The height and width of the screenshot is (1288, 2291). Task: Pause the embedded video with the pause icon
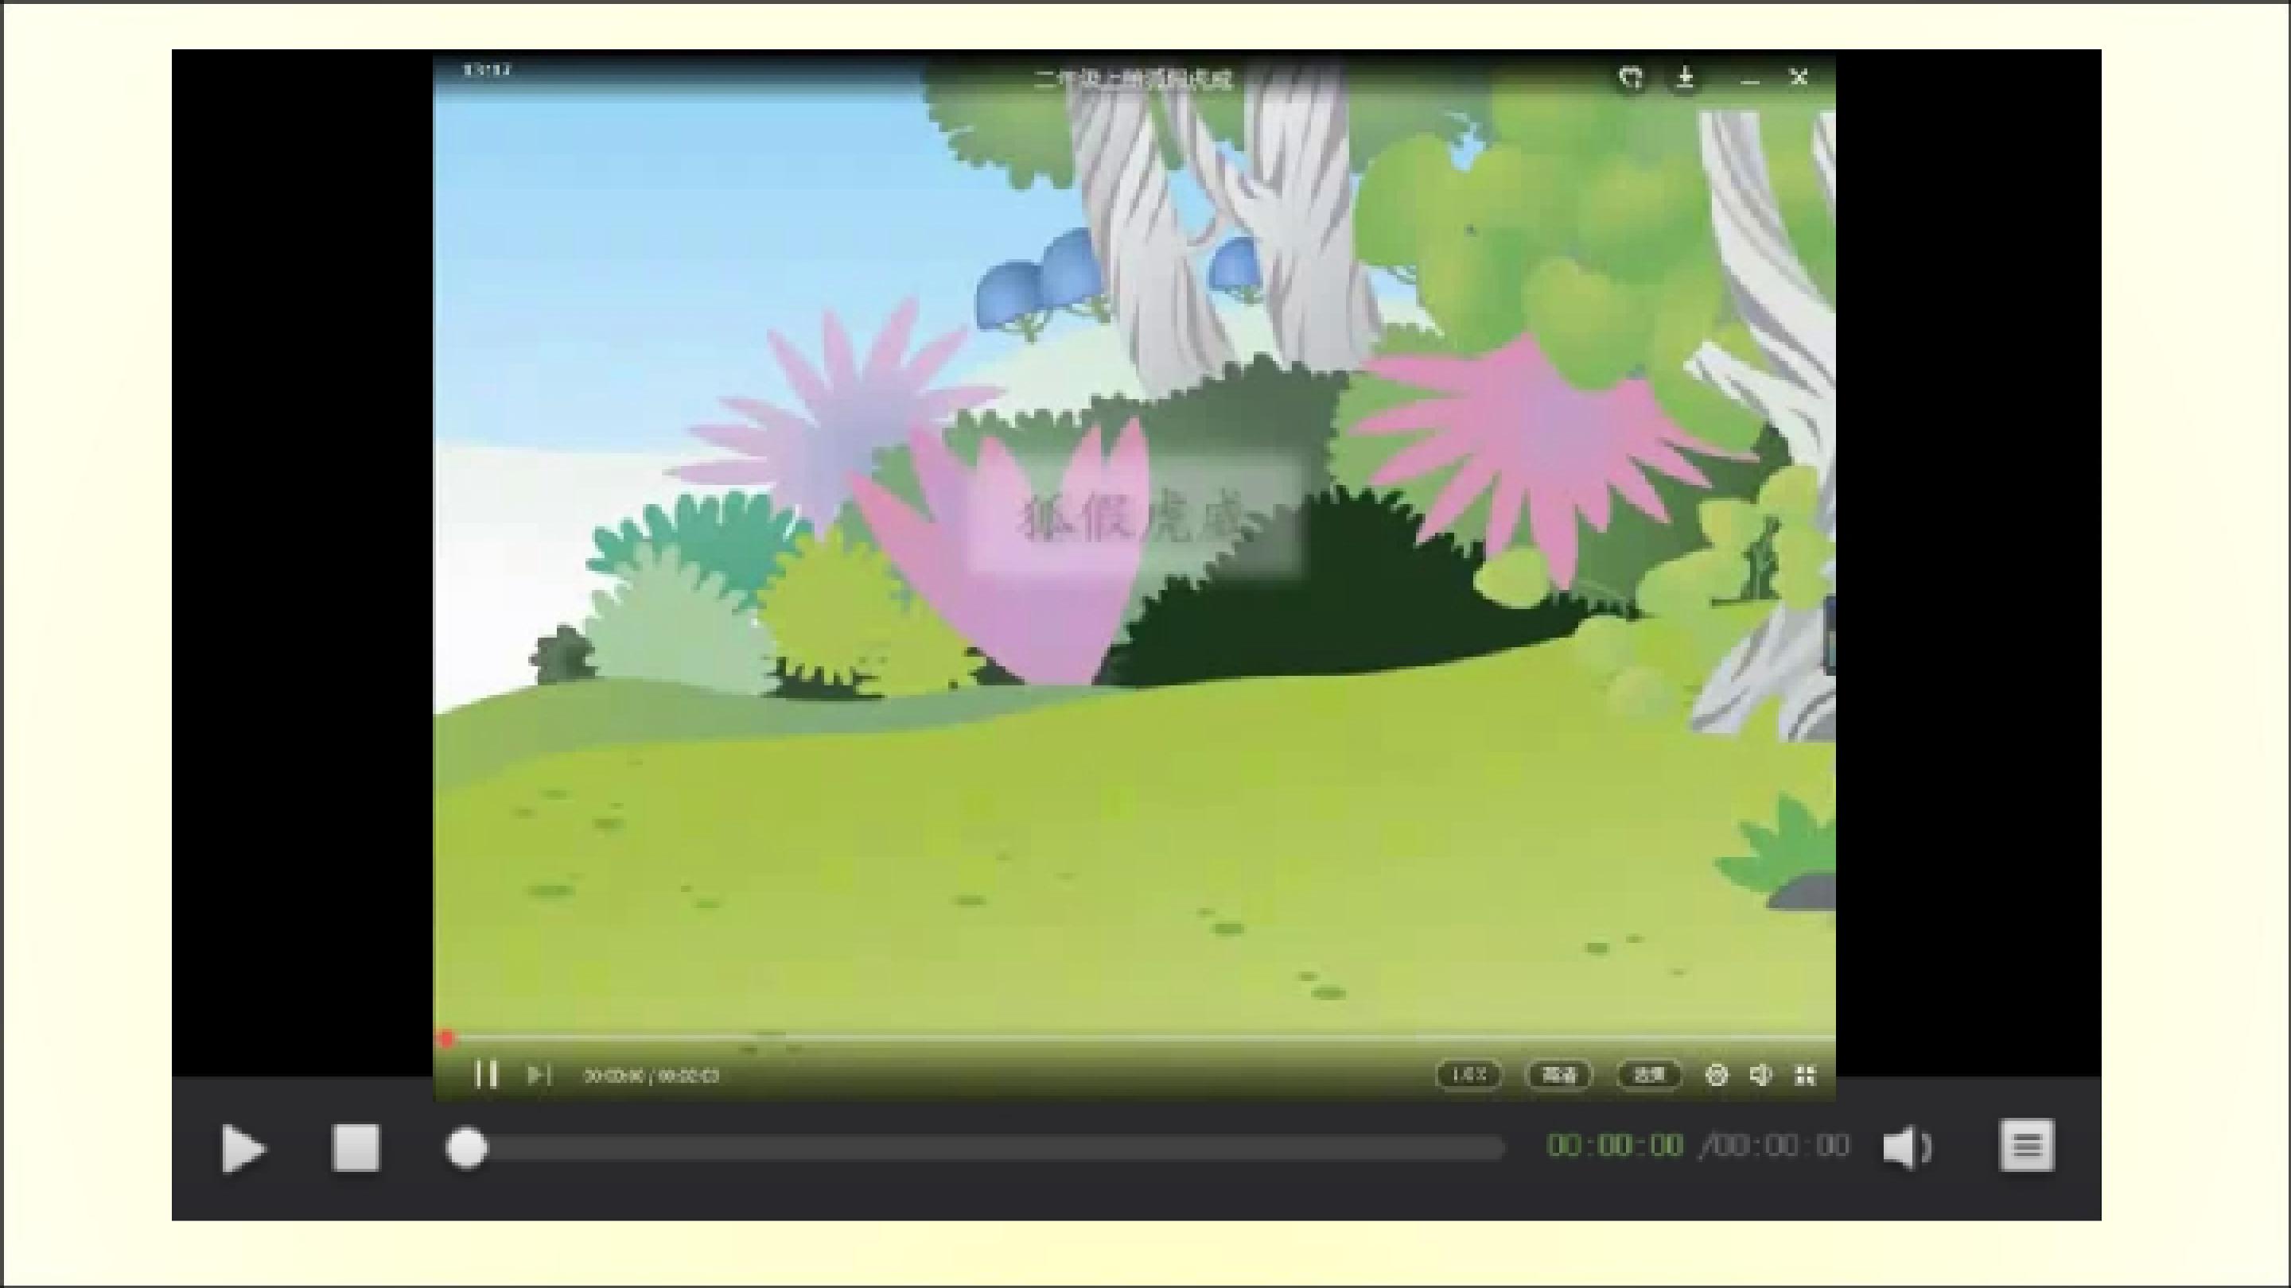coord(485,1075)
